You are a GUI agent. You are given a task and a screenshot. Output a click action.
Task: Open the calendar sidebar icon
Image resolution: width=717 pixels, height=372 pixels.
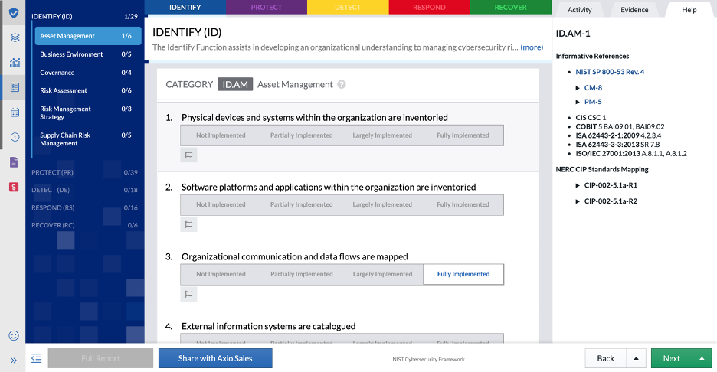click(x=15, y=112)
